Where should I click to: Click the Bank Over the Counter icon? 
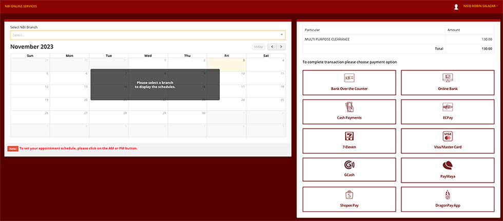tap(349, 78)
